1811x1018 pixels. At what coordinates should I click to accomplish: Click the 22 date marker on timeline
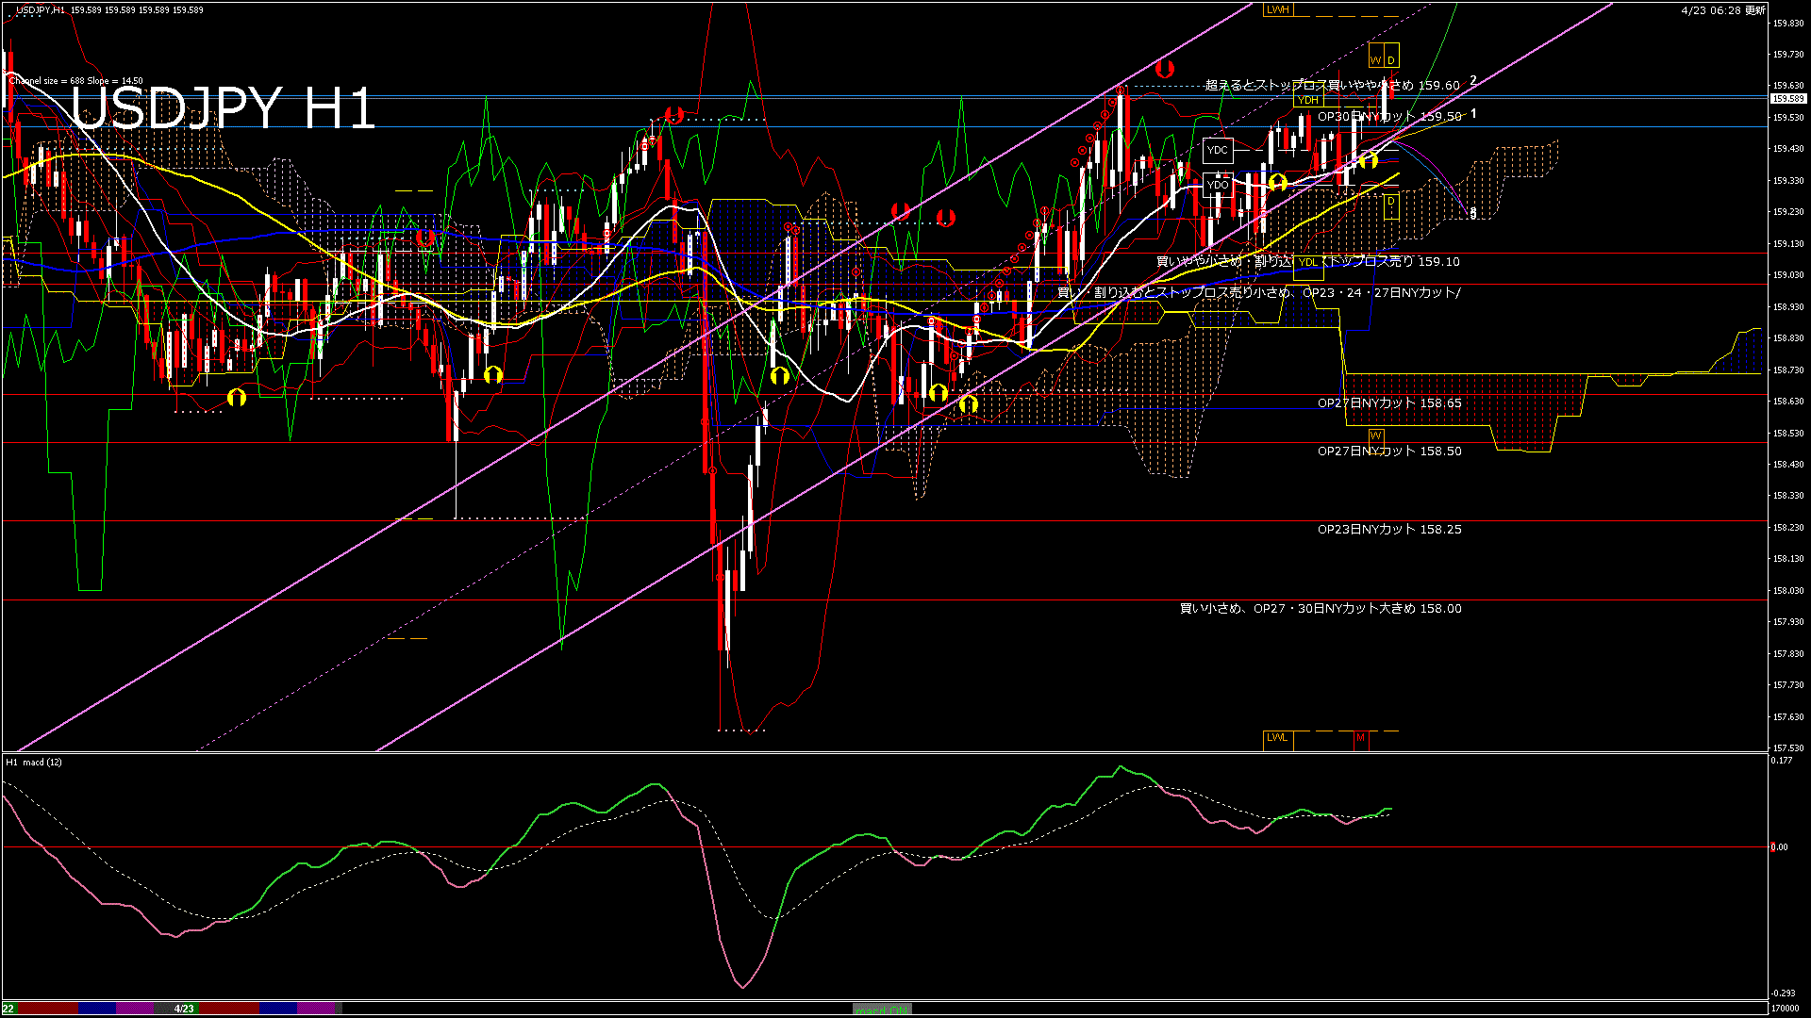(x=8, y=1009)
